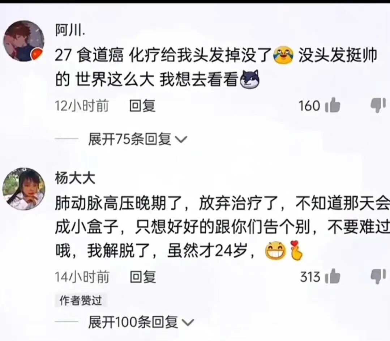Click the finger-heart emoji in 杨大大's comment
This screenshot has width=390, height=341.
296,250
